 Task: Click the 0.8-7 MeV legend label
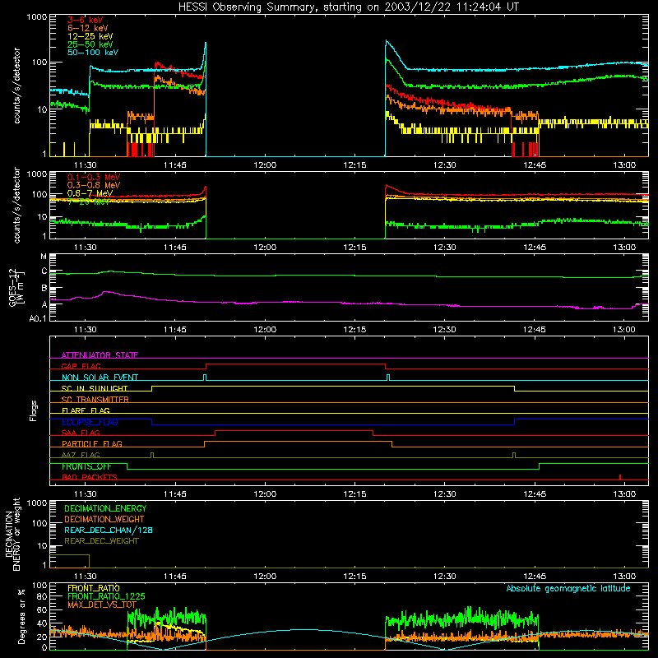90,193
